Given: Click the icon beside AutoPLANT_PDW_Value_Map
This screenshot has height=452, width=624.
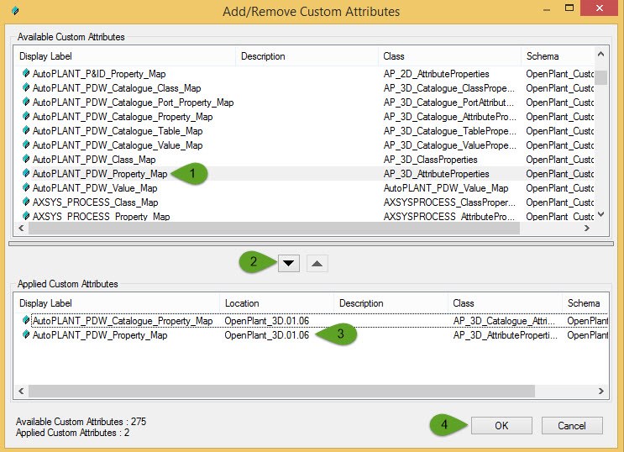Looking at the screenshot, I should (26, 187).
